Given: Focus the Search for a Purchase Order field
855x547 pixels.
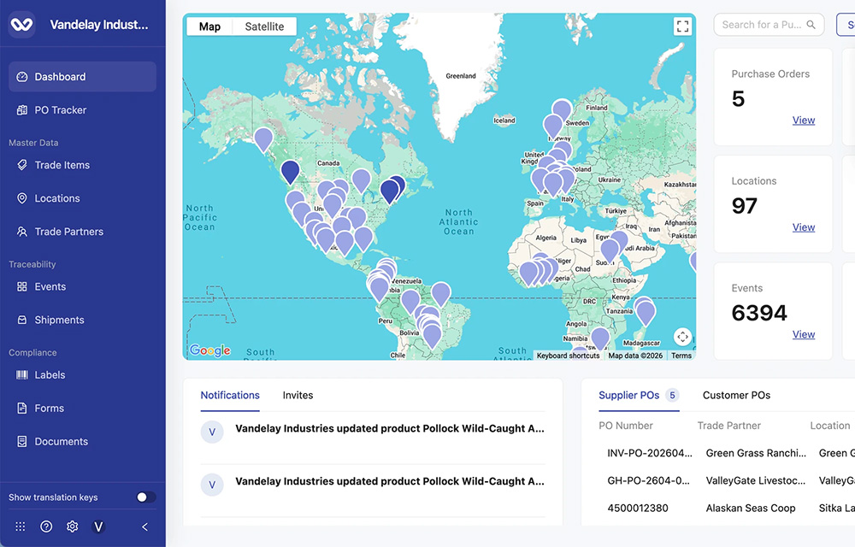Looking at the screenshot, I should (769, 25).
